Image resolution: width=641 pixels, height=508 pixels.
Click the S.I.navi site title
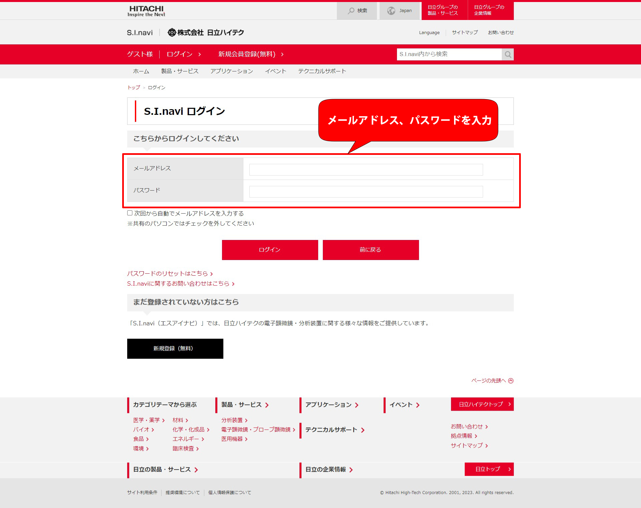point(140,32)
